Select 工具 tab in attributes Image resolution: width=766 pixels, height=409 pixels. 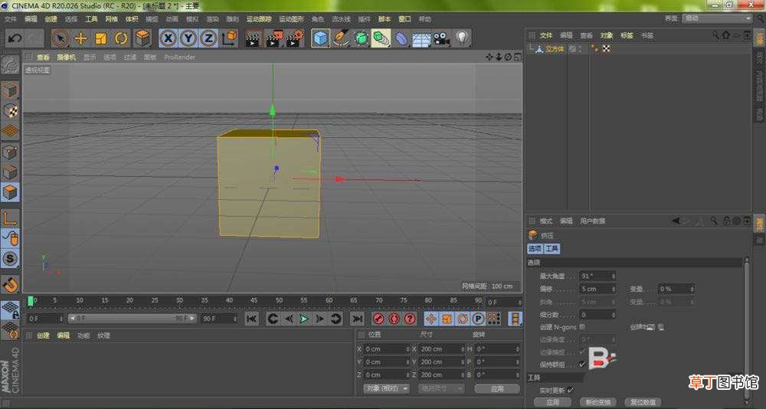552,249
